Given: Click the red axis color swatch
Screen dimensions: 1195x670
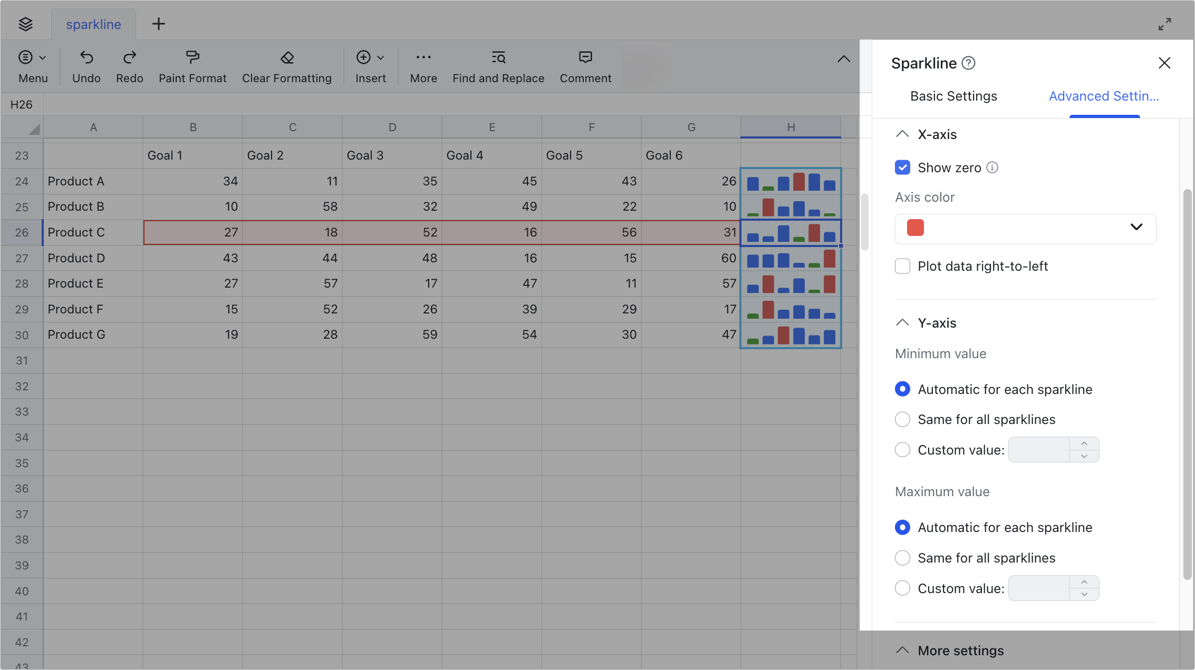Looking at the screenshot, I should (x=914, y=228).
